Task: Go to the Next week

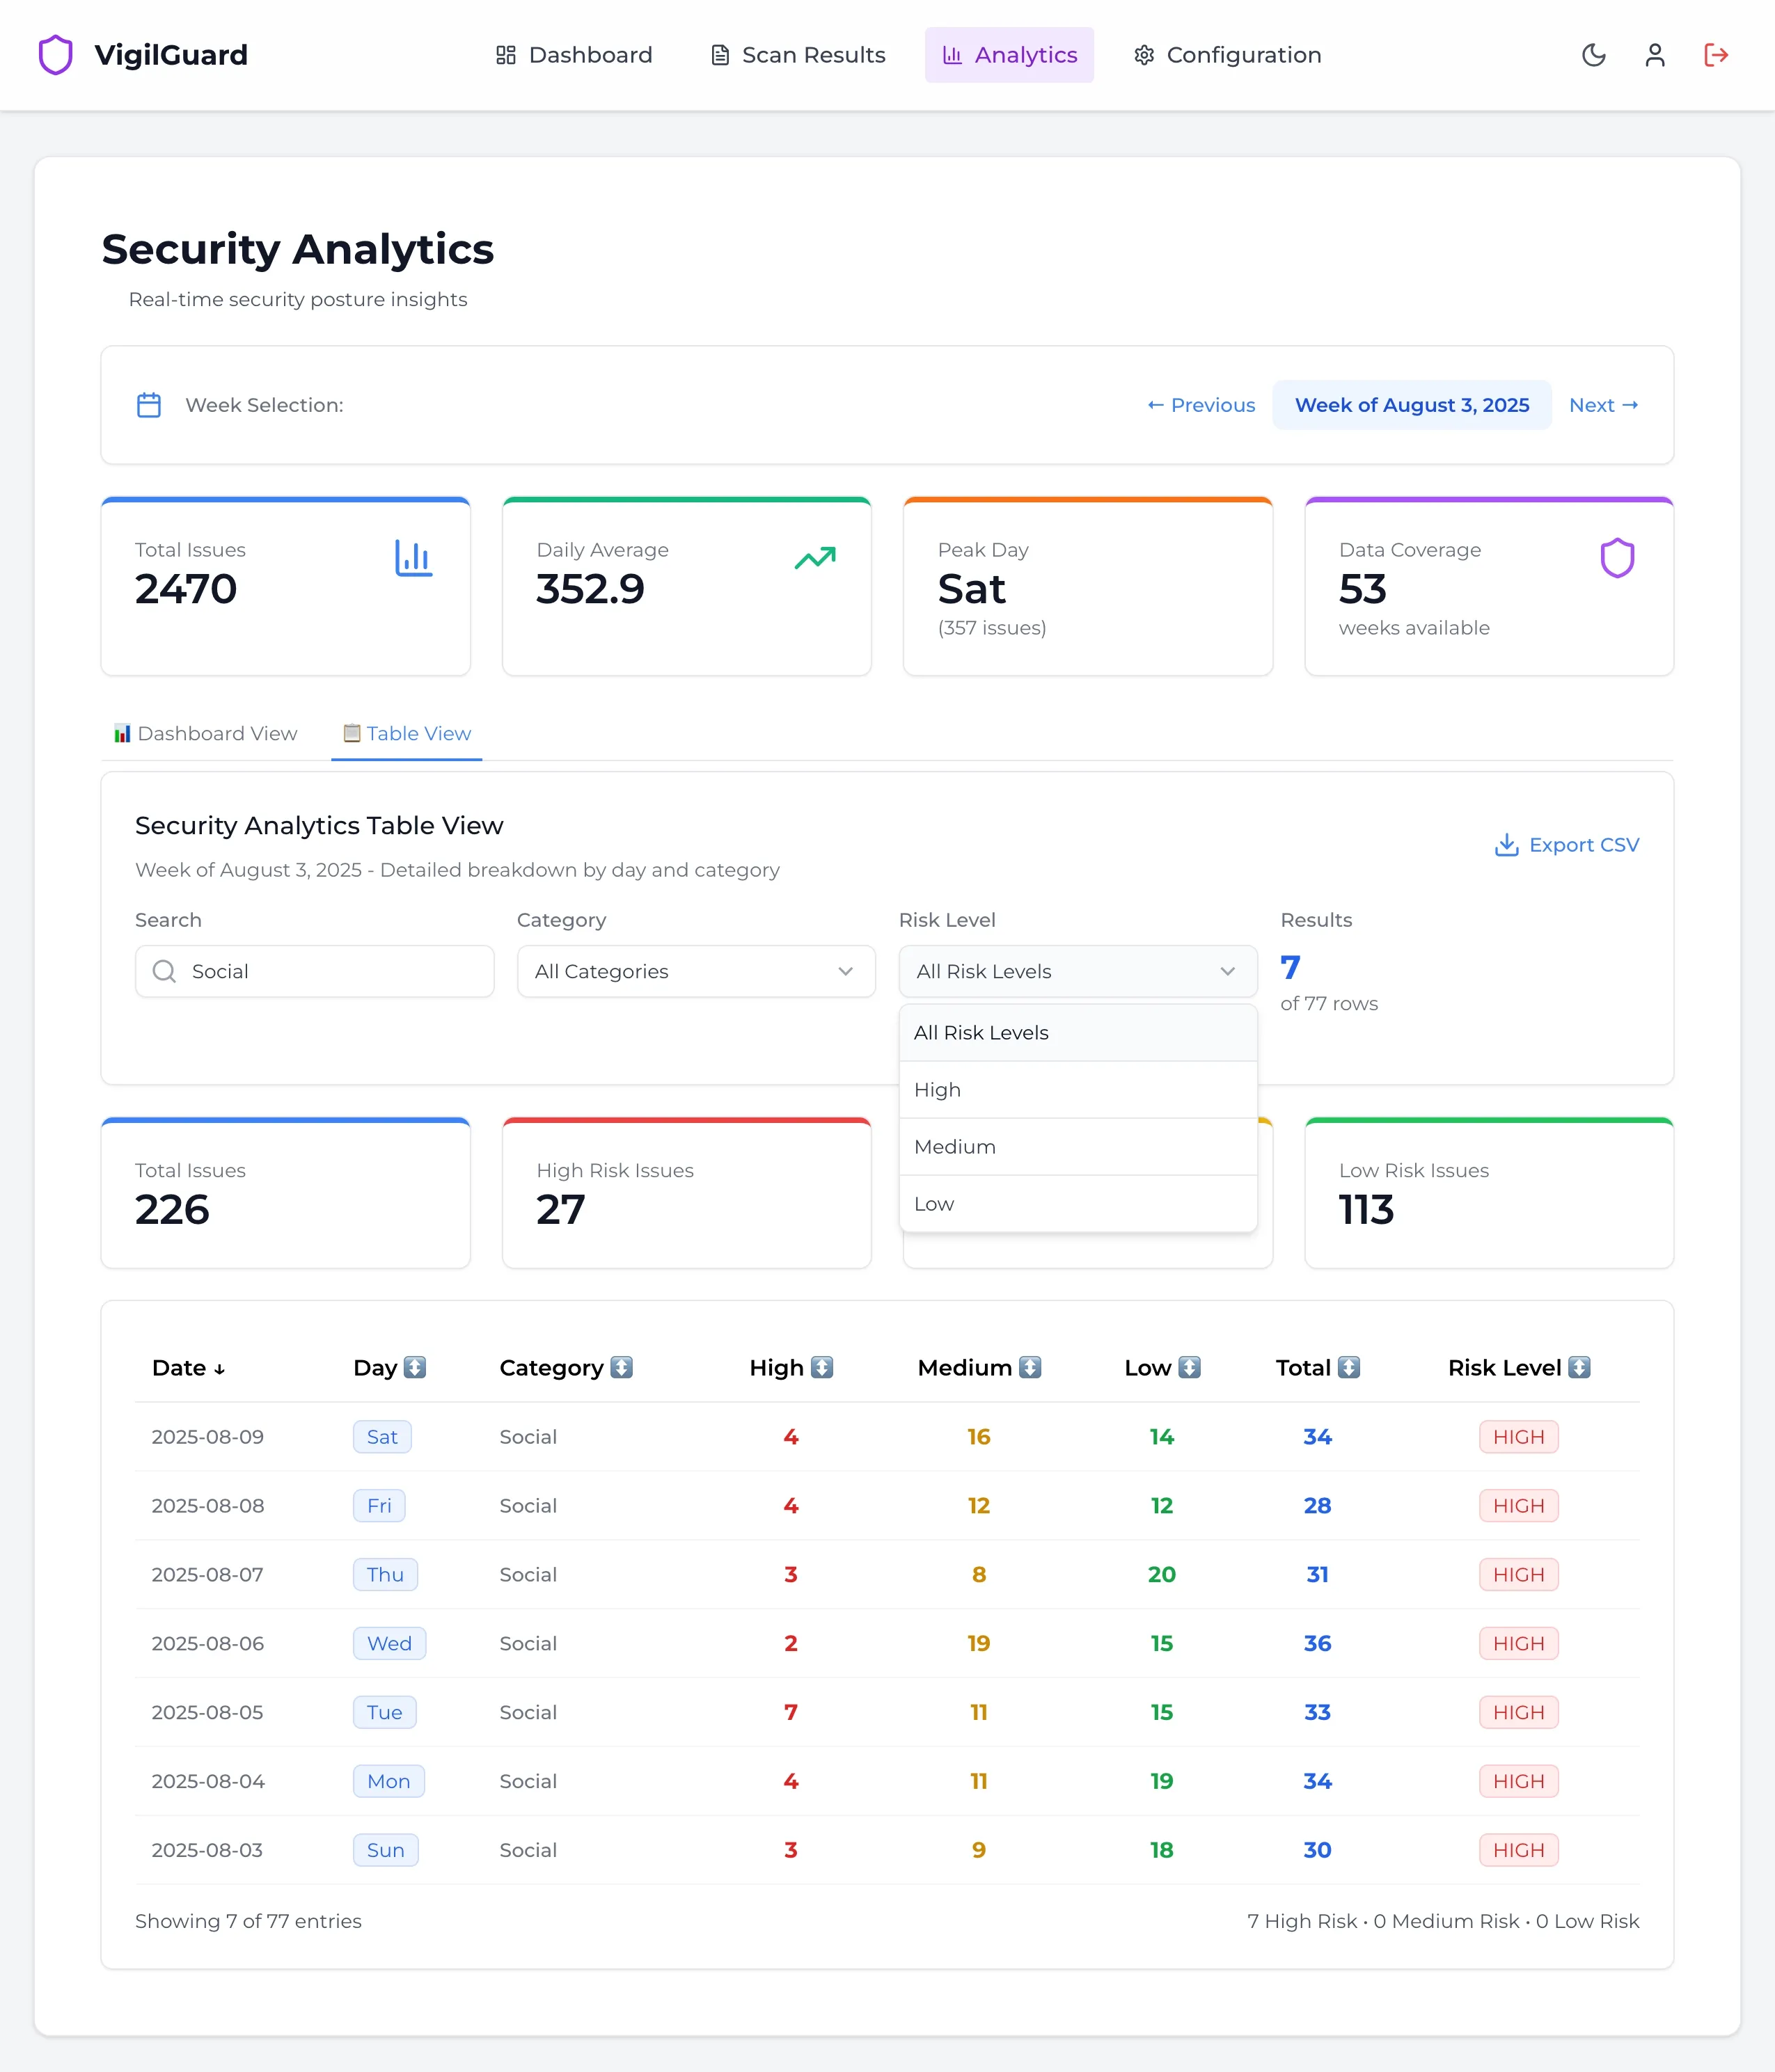Action: click(1603, 405)
